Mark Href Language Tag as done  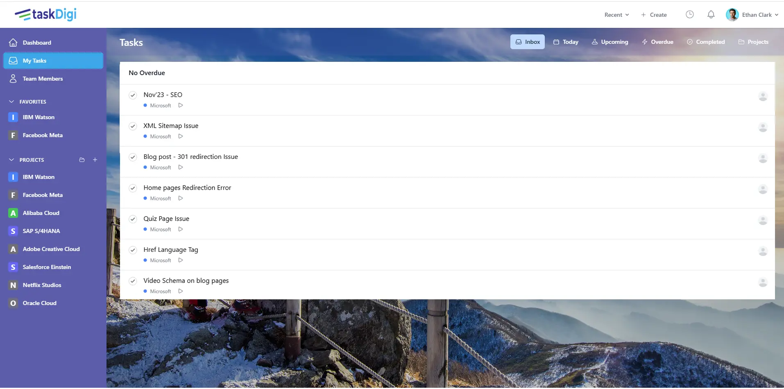pyautogui.click(x=133, y=250)
